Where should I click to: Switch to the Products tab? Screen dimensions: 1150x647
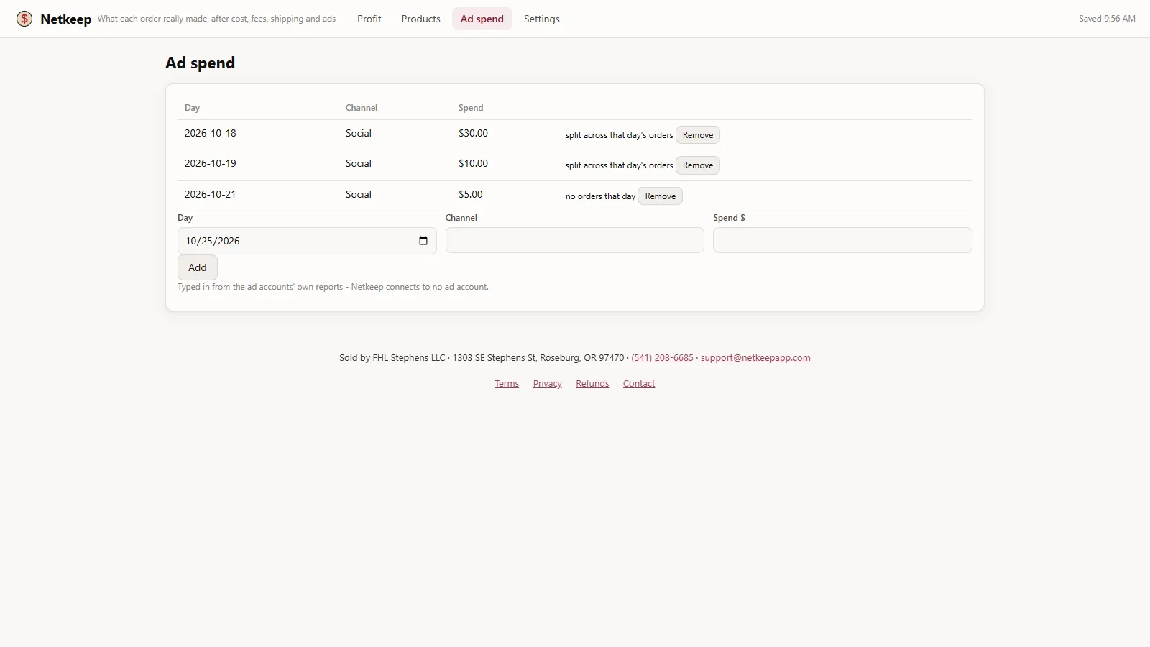(x=420, y=19)
